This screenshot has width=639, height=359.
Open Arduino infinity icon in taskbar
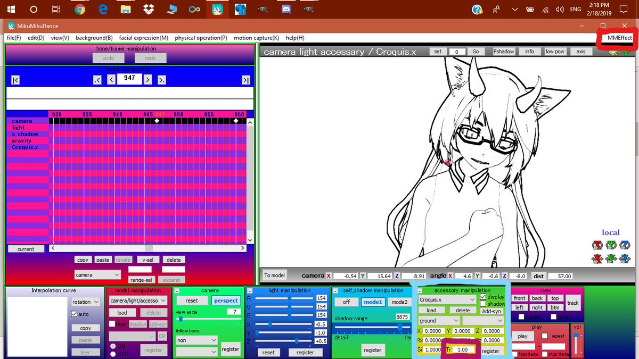pos(194,10)
